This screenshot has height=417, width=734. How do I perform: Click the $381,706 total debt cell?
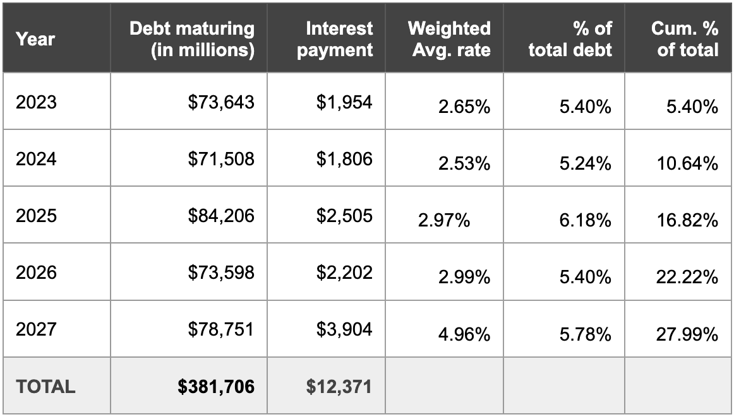click(216, 387)
